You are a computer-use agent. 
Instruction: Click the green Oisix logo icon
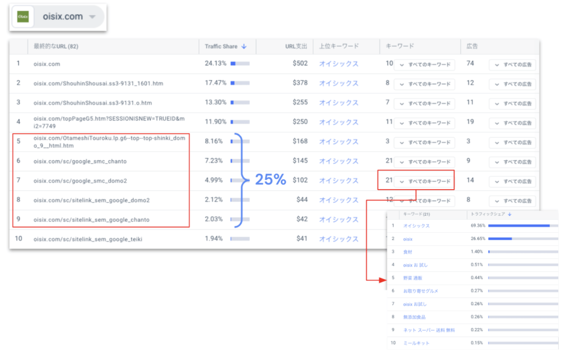(x=23, y=17)
